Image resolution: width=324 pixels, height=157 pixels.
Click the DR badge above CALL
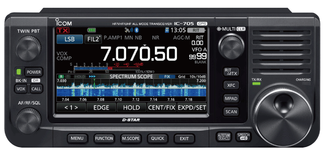pyautogui.click(x=36, y=81)
